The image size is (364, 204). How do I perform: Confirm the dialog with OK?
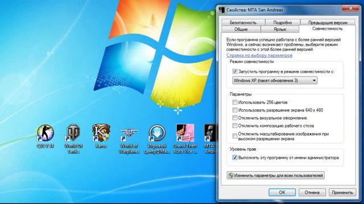pyautogui.click(x=282, y=192)
